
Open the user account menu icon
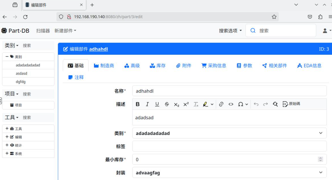pos(327,31)
